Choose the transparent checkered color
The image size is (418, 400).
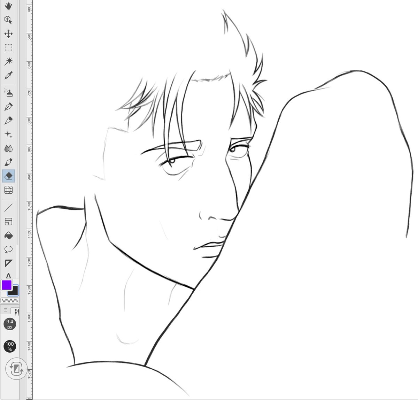[x=10, y=300]
